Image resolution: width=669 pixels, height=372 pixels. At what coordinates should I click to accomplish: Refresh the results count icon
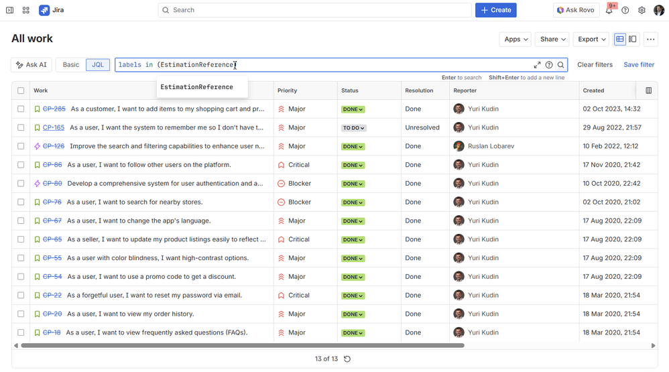pyautogui.click(x=347, y=359)
